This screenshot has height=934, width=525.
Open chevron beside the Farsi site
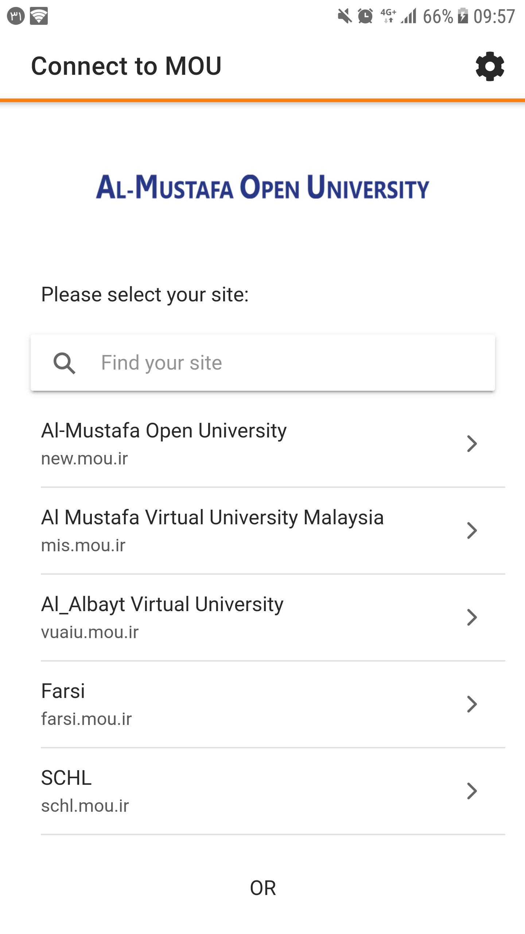tap(472, 704)
